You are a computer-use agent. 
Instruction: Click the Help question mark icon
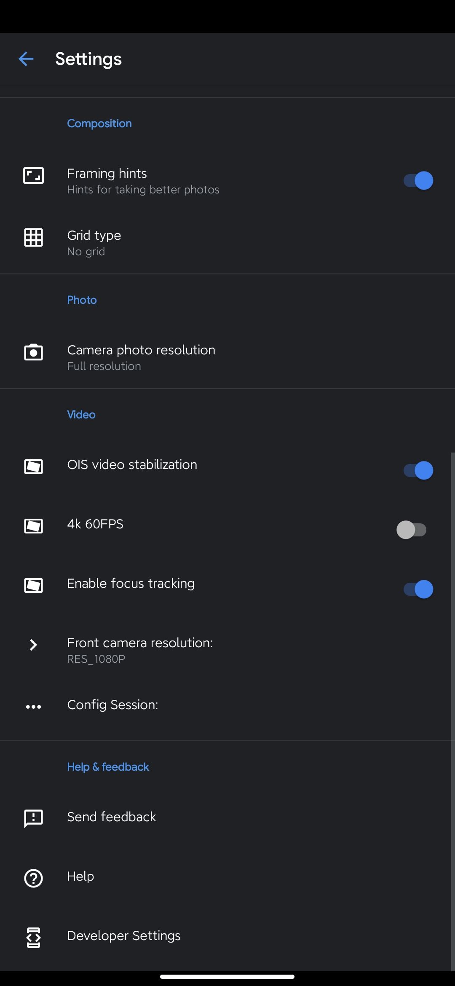point(33,879)
